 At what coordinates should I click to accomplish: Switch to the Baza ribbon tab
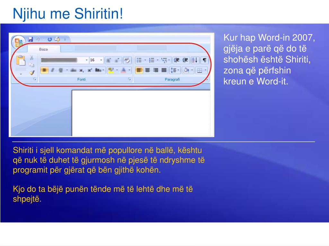click(43, 49)
